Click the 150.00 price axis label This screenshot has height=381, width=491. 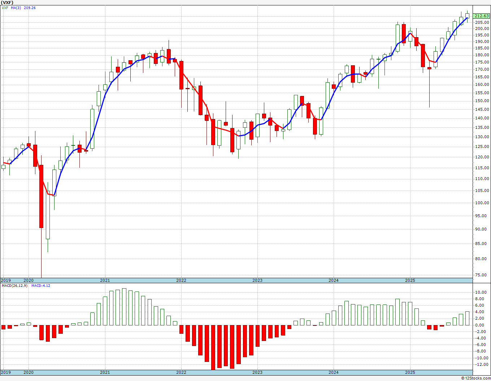coord(482,101)
